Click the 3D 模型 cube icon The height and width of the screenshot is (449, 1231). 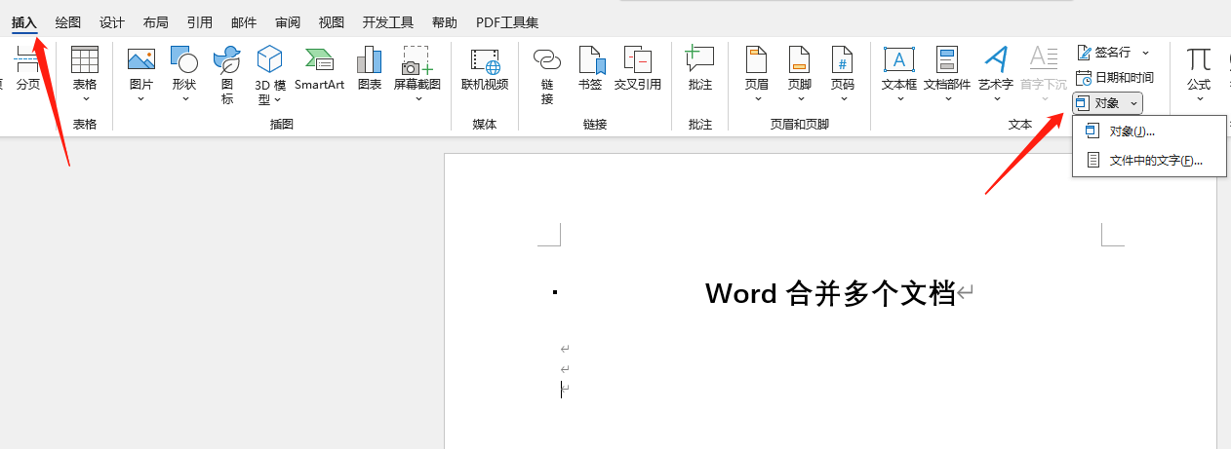pyautogui.click(x=269, y=60)
